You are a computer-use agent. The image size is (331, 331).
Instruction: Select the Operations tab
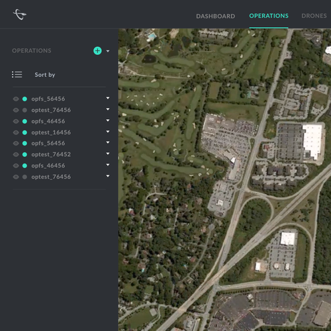(x=269, y=16)
